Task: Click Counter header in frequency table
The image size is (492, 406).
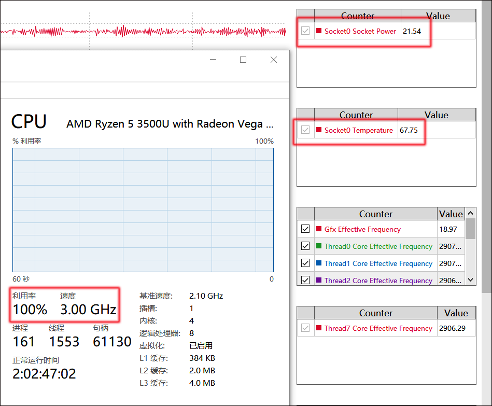Action: (x=375, y=214)
